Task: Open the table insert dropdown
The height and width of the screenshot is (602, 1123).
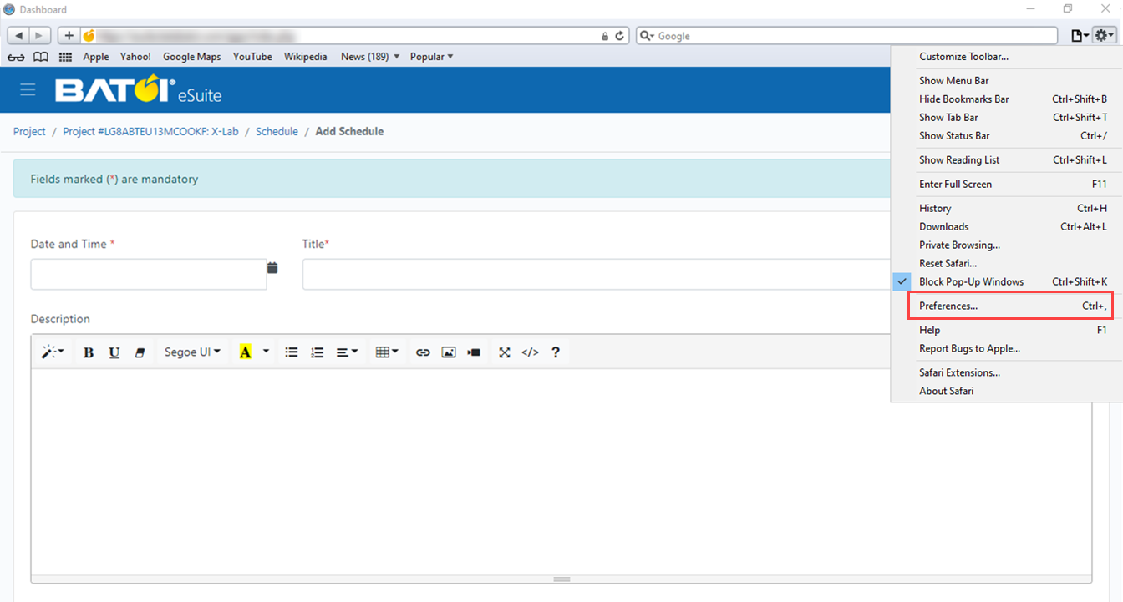Action: (x=387, y=352)
